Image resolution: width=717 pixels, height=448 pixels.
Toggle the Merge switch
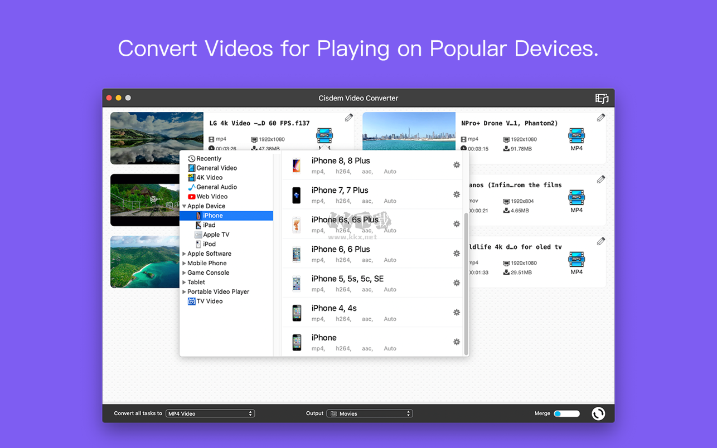[x=566, y=413]
